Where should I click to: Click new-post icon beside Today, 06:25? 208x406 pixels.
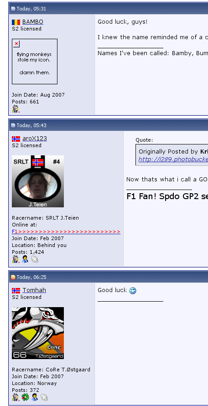click(x=13, y=277)
